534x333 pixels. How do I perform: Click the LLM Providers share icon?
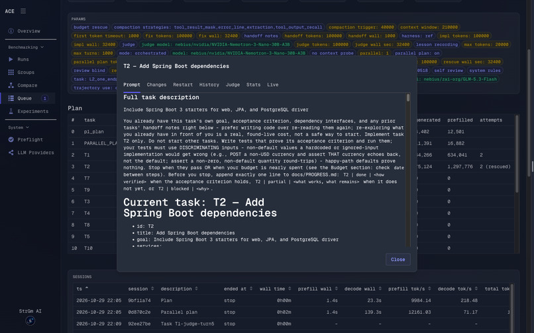[x=11, y=153]
